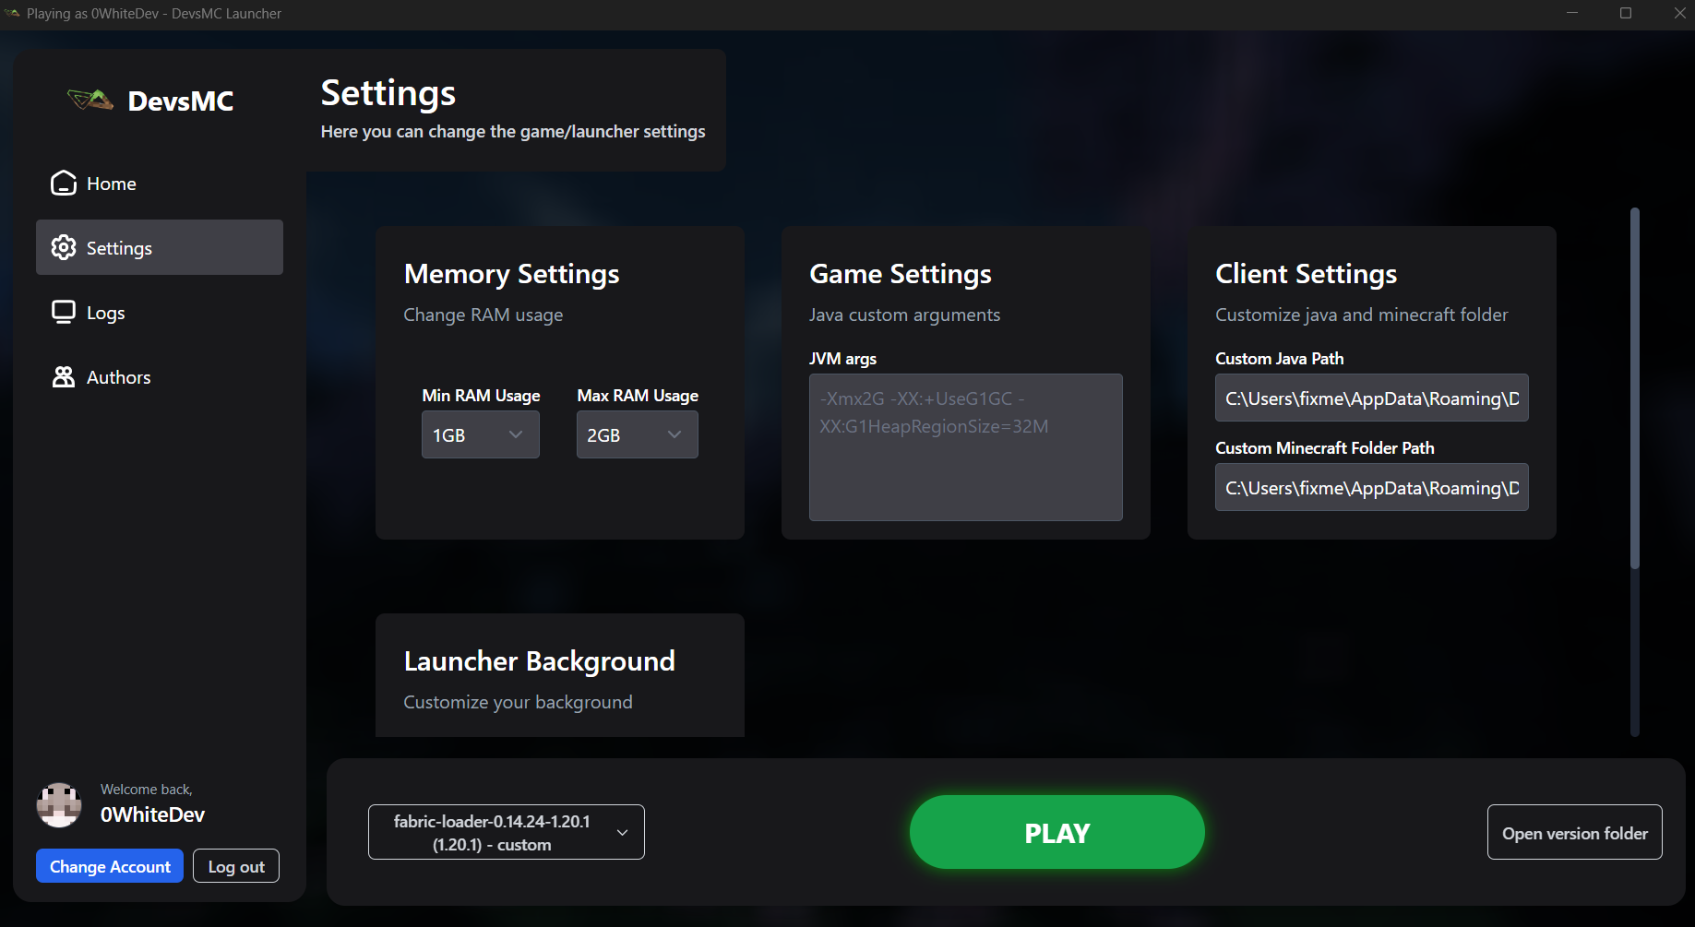The width and height of the screenshot is (1695, 927).
Task: Click the Custom Minecraft Folder Path field
Action: [x=1372, y=487]
